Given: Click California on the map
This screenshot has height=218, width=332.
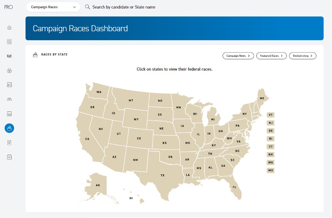Looking at the screenshot, I should [x=87, y=139].
